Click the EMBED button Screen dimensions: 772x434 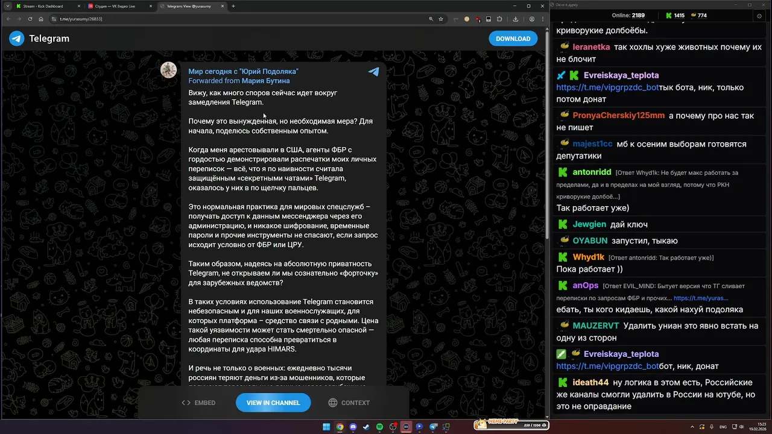point(198,403)
